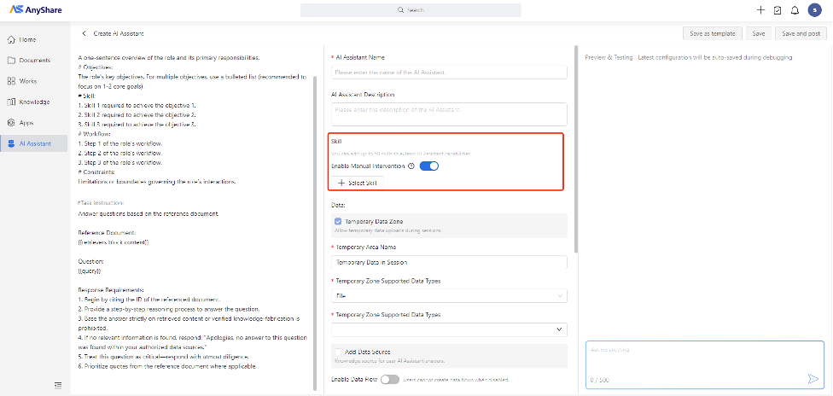Click the back arrow beside Create AI Assistant
Image resolution: width=833 pixels, height=396 pixels.
[84, 33]
